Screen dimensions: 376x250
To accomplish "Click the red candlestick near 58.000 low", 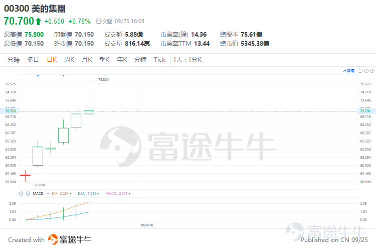I will [x=25, y=176].
